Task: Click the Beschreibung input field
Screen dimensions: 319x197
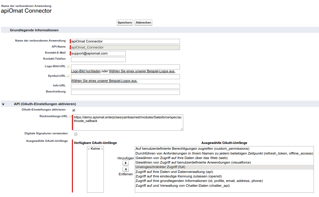Action: click(125, 92)
